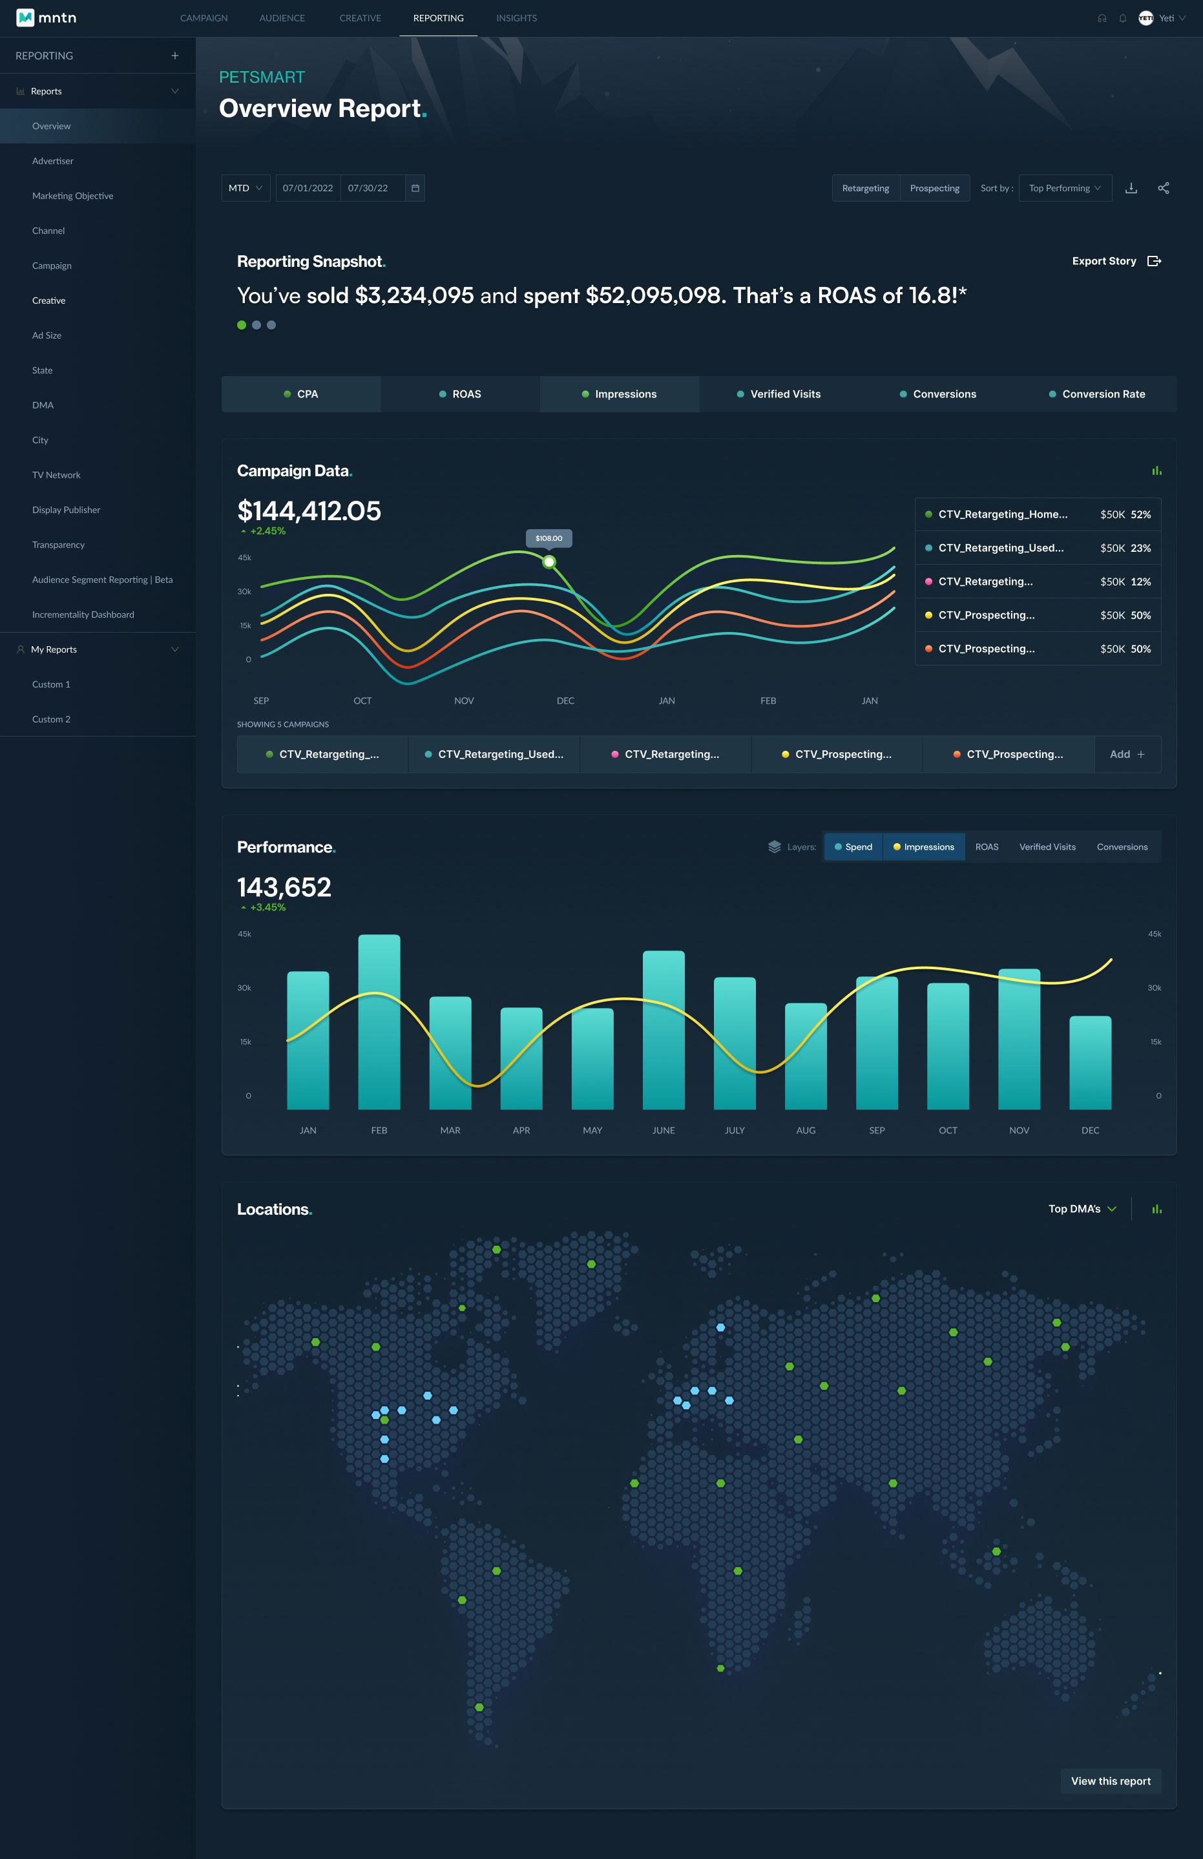Switch to the INSIGHTS top tab

point(516,18)
